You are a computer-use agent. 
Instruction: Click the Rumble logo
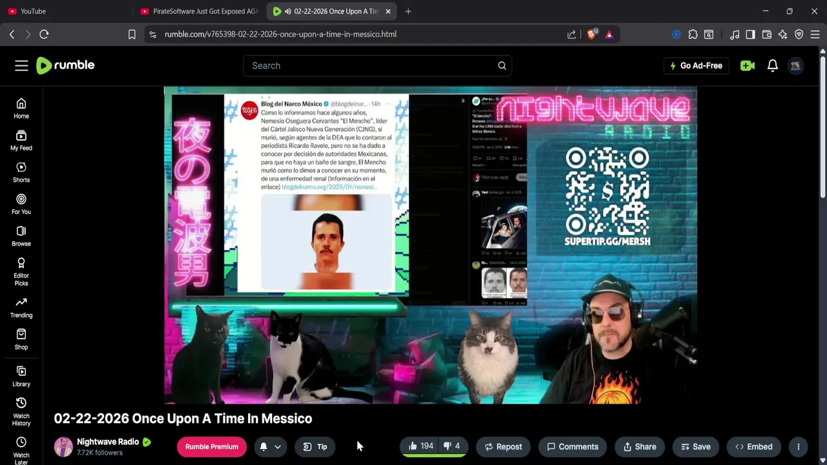coord(65,65)
